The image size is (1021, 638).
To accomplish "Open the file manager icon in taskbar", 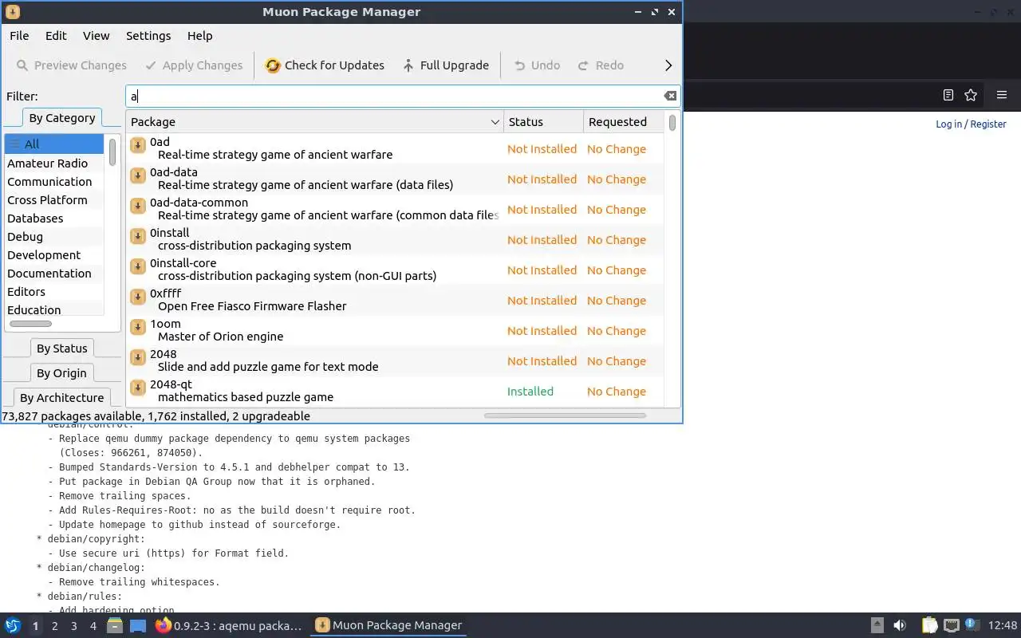I will coord(114,625).
